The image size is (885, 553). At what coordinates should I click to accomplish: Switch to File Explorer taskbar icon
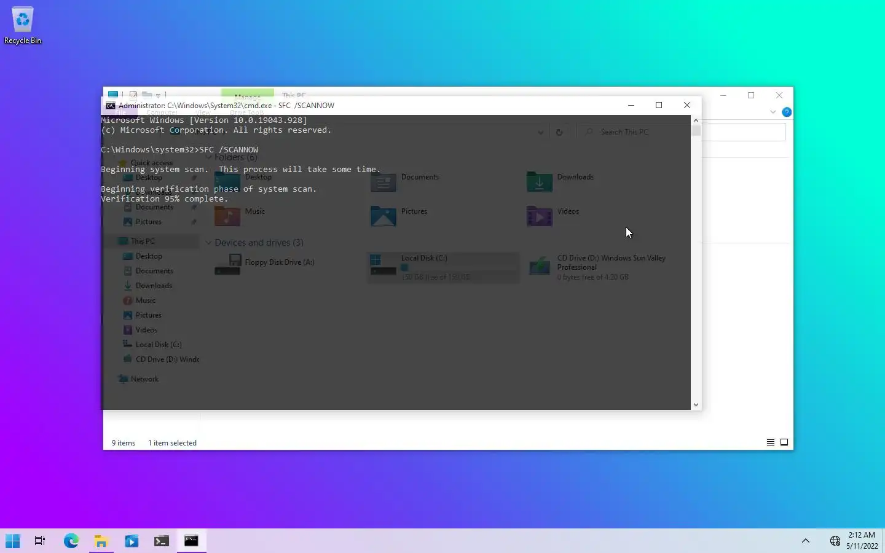[101, 541]
